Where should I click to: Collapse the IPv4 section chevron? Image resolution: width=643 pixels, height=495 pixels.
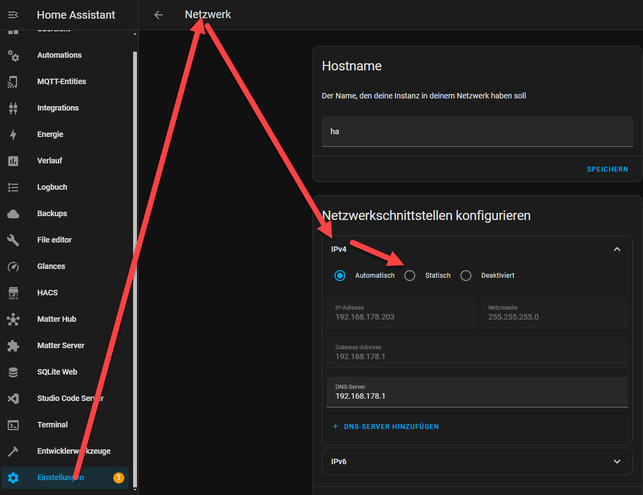(x=617, y=249)
